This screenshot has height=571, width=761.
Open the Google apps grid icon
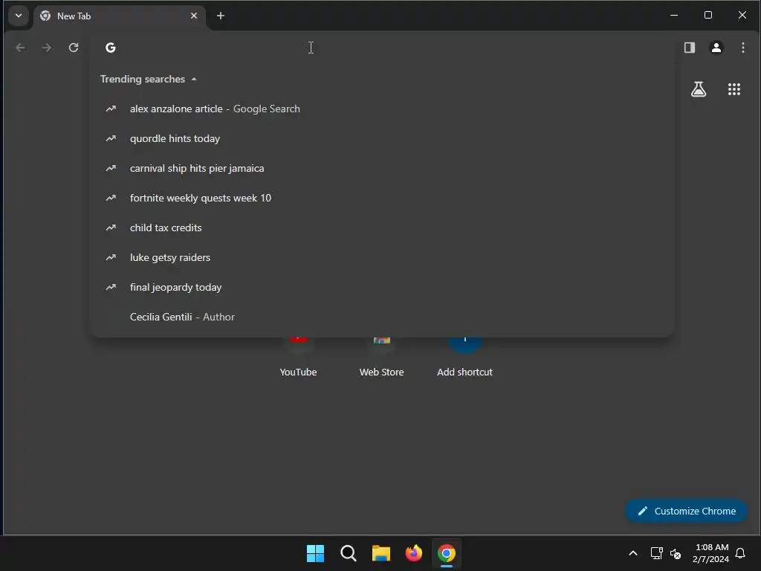pos(734,89)
